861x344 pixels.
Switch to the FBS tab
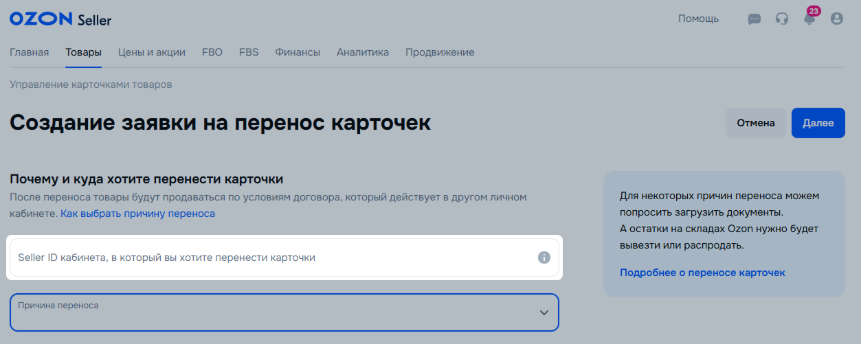[249, 52]
